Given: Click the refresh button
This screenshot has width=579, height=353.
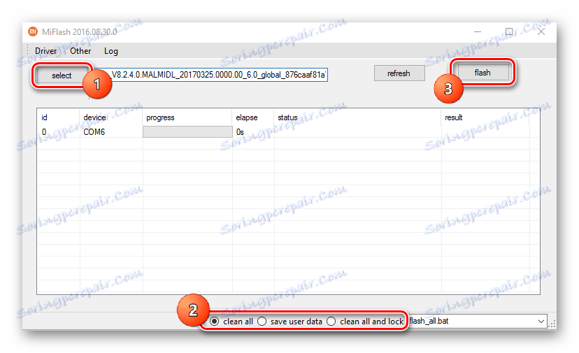Looking at the screenshot, I should (x=399, y=73).
